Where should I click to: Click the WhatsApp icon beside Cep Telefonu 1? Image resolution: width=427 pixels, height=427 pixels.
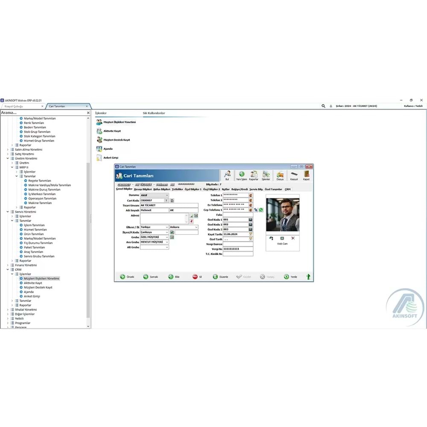[x=260, y=210]
